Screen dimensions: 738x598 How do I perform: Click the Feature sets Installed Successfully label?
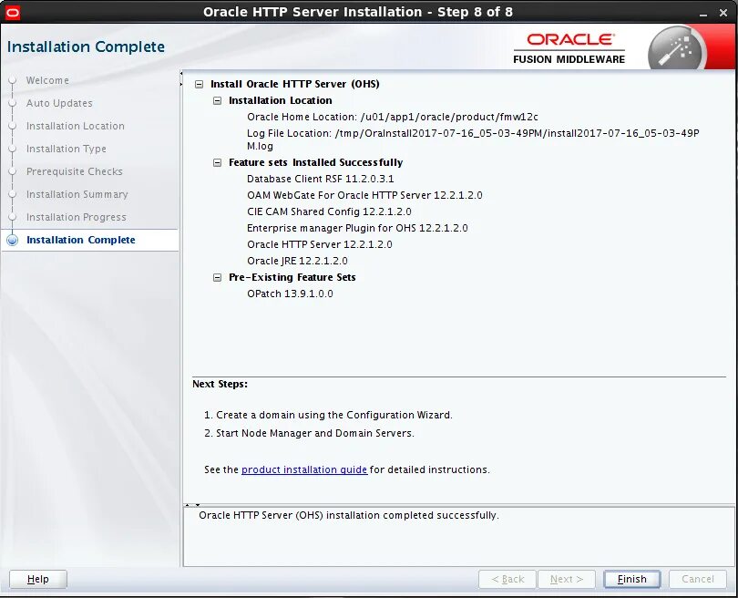(x=316, y=163)
